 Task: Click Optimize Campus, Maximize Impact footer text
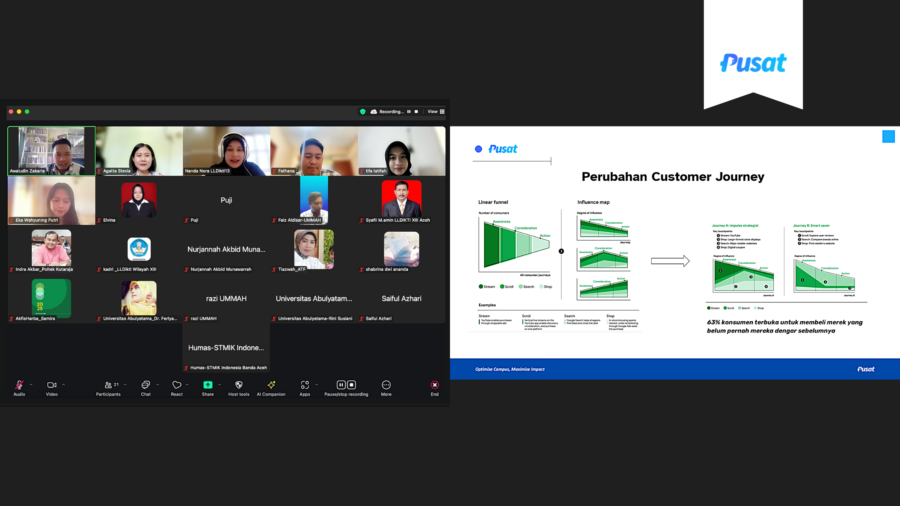coord(510,369)
